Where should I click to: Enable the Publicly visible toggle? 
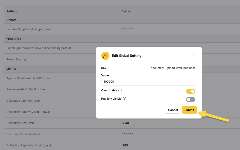point(191,99)
